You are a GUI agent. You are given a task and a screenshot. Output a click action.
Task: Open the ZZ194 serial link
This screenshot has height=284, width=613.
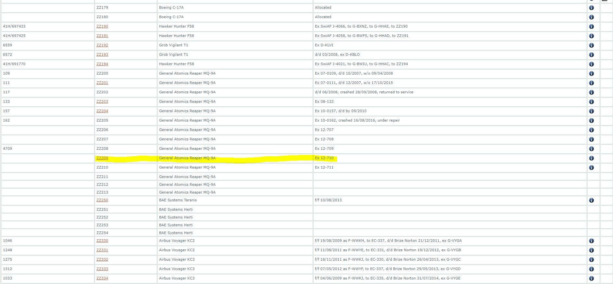tap(102, 64)
